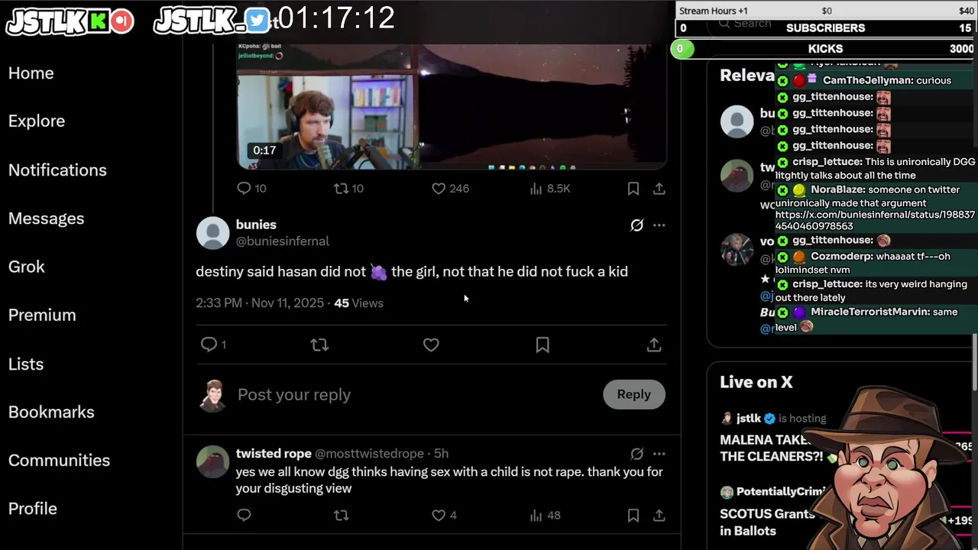This screenshot has height=550, width=978.
Task: Click the Reply button
Action: pyautogui.click(x=634, y=395)
